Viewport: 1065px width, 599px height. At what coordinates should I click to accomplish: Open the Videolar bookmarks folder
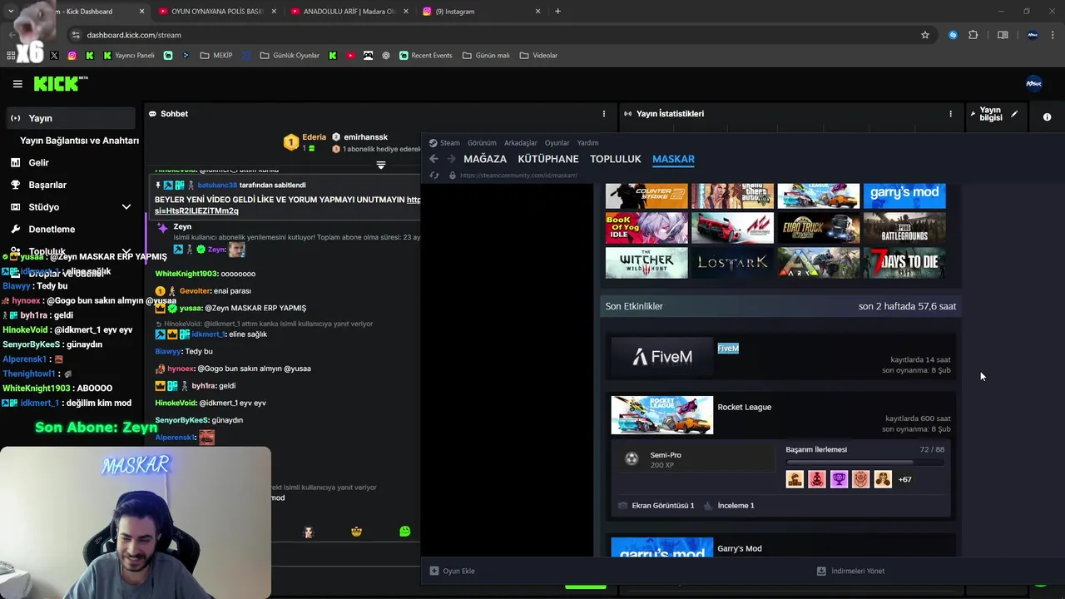click(538, 56)
